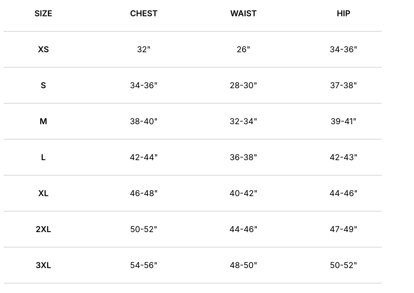This screenshot has width=414, height=293.
Task: Select the 2XL size row label
Action: (x=43, y=229)
